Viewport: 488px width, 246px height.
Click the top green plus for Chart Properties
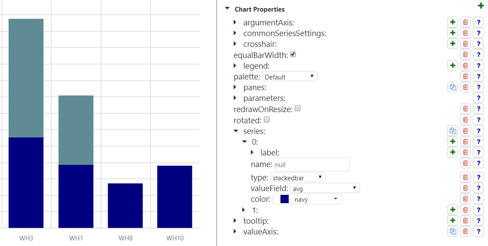(480, 6)
